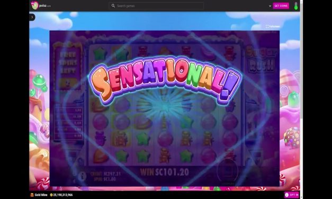The height and width of the screenshot is (199, 332).
Task: Expand the left sidebar arrow tab
Action: pyautogui.click(x=32, y=17)
